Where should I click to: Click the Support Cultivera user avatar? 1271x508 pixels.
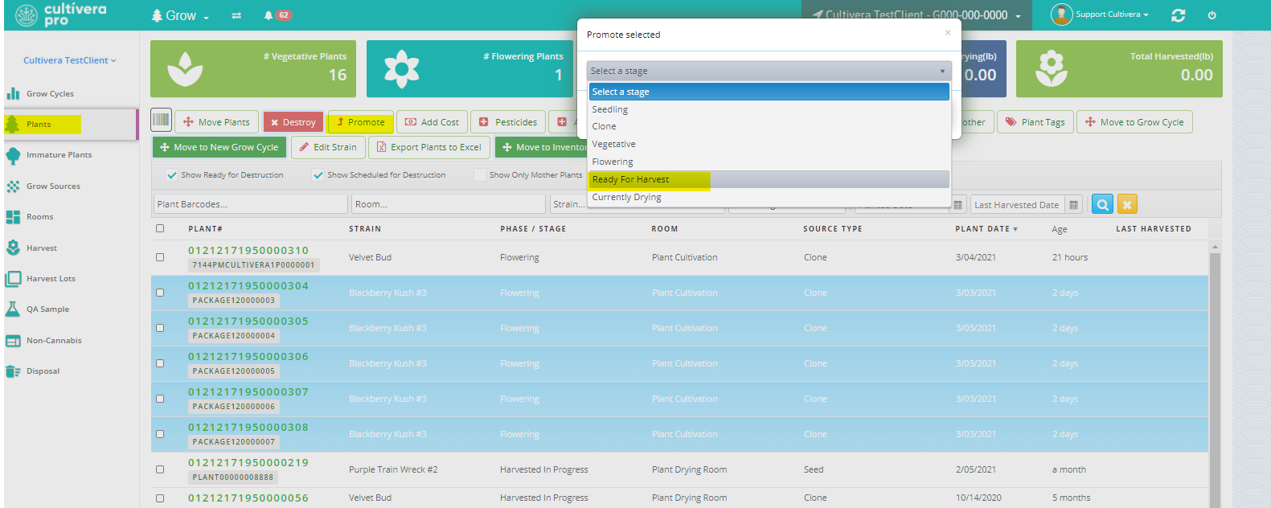[1061, 14]
